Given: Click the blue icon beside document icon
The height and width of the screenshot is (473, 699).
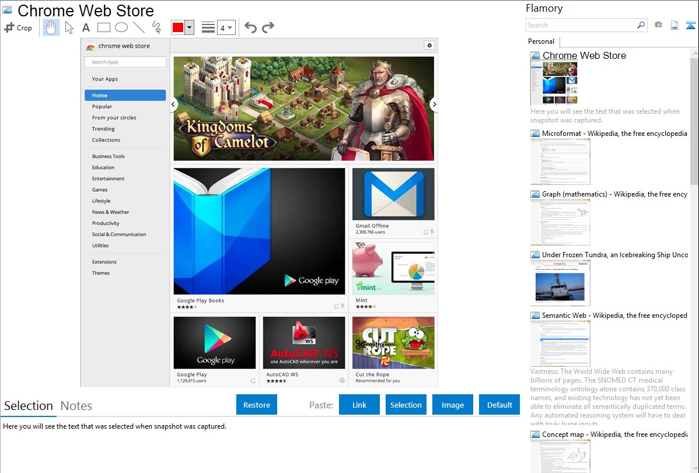Looking at the screenshot, I should 690,25.
